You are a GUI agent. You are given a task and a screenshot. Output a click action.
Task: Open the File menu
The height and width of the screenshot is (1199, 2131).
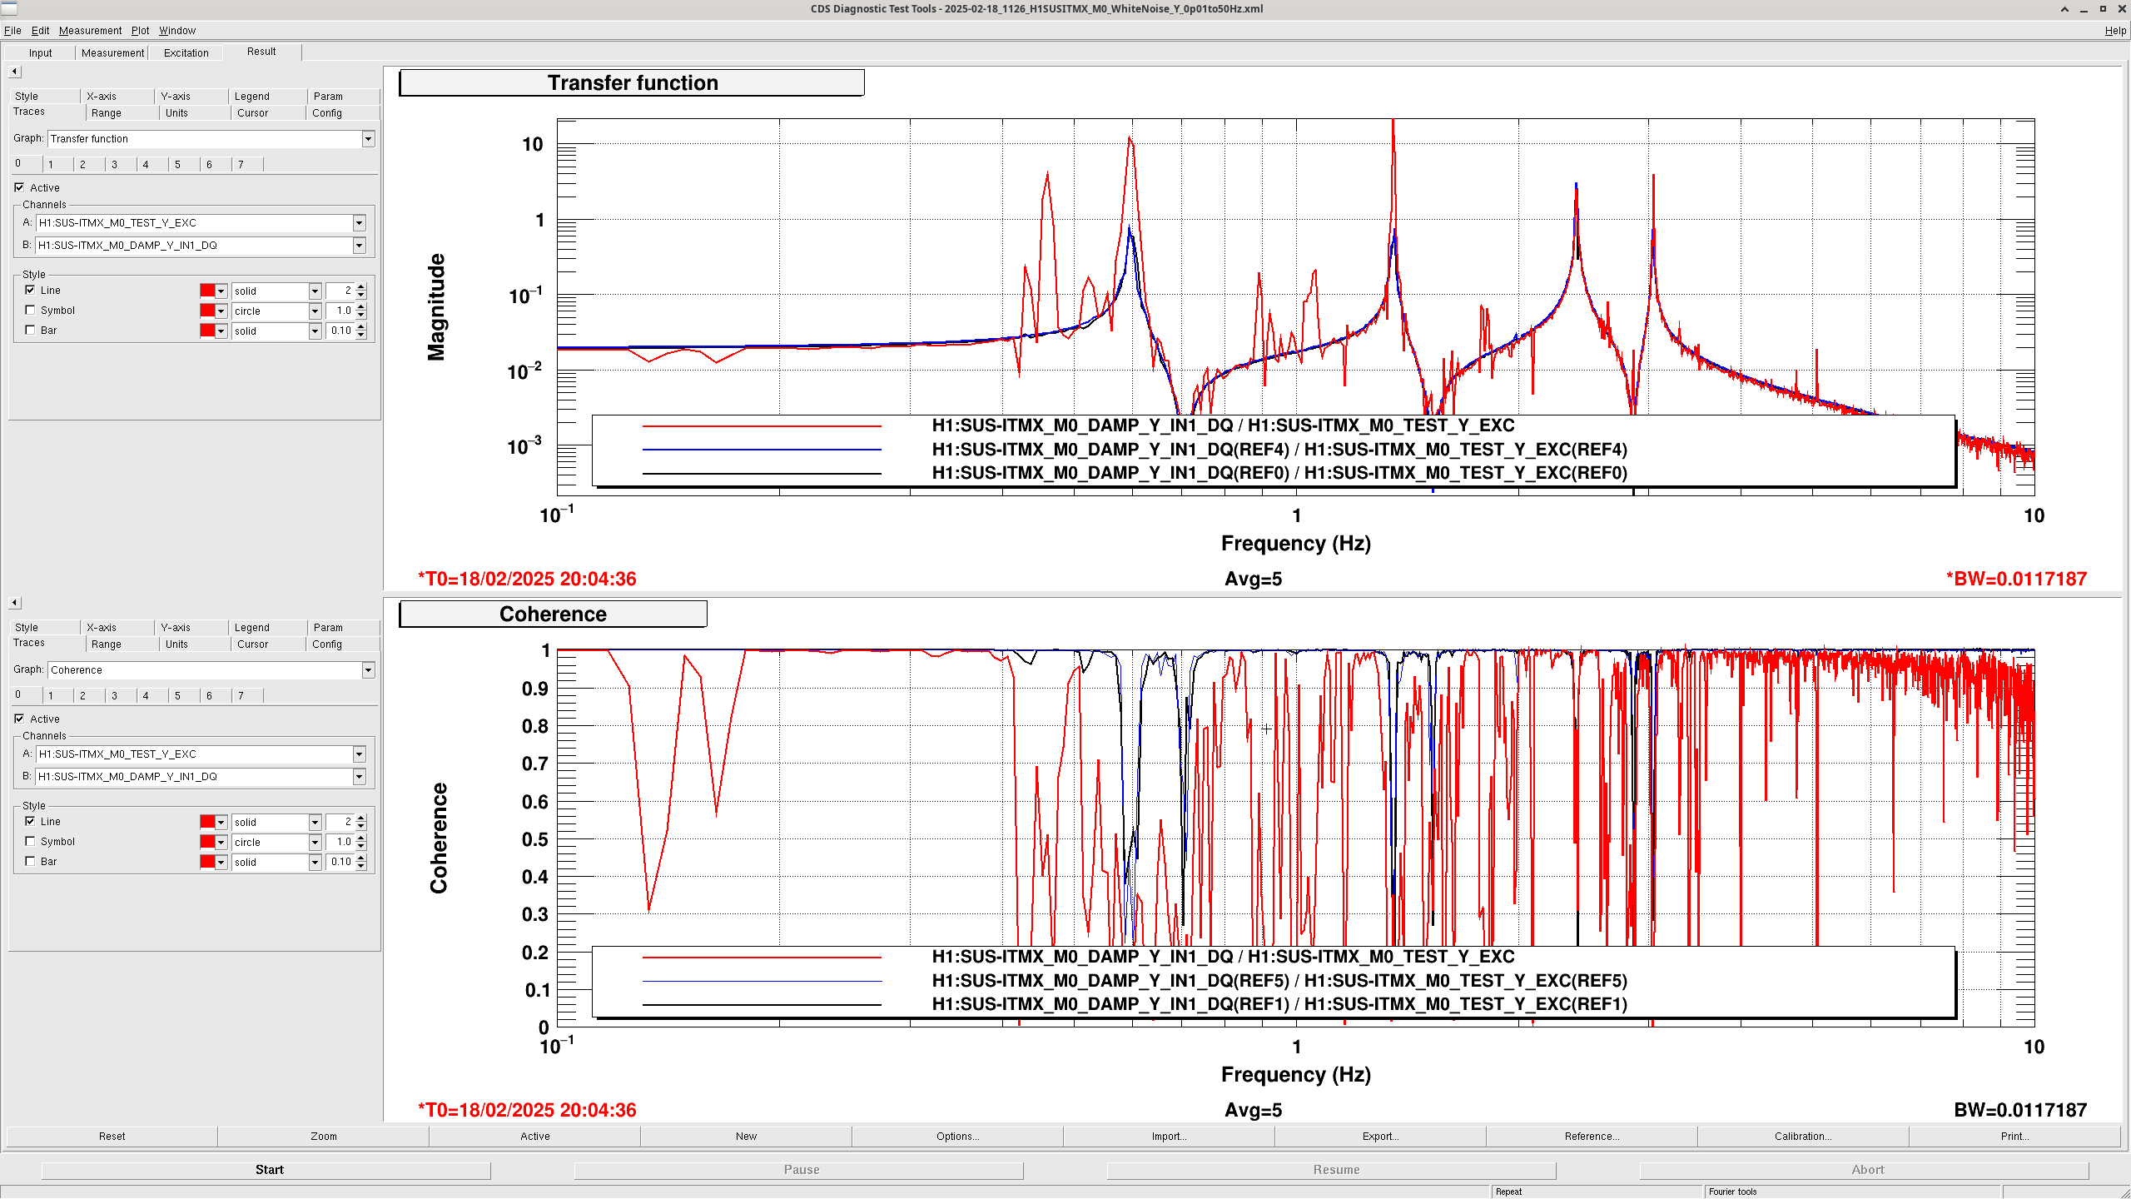point(12,31)
